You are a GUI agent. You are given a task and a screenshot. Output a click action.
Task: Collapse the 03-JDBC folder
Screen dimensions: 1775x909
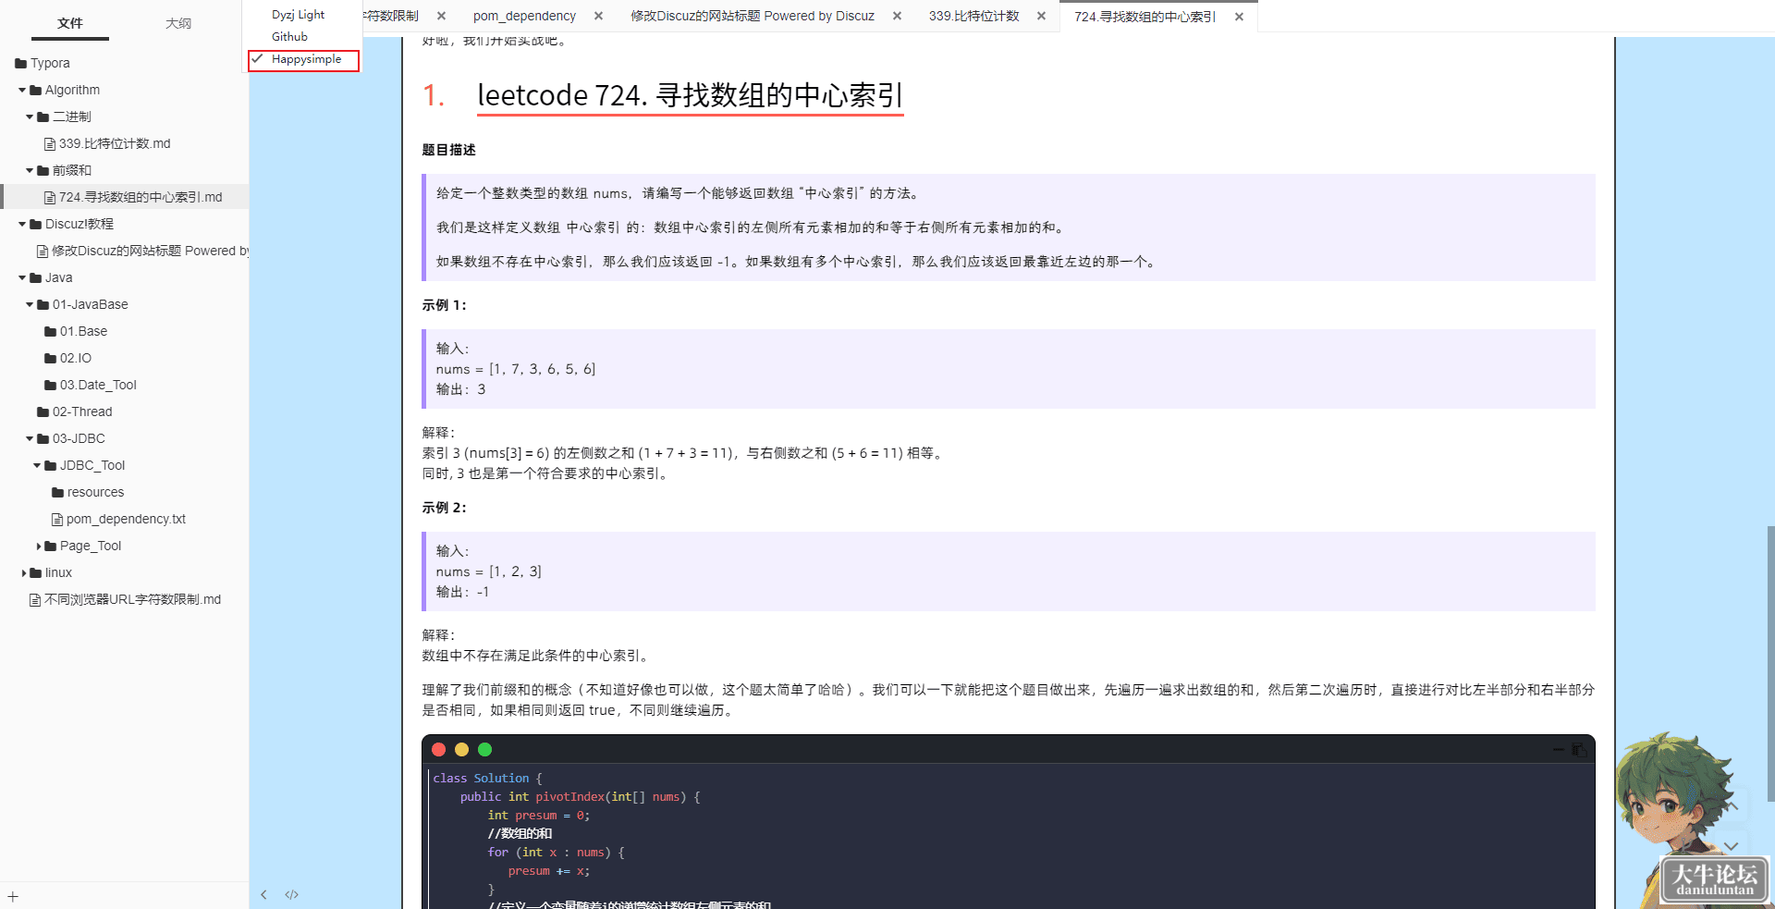pyautogui.click(x=30, y=438)
